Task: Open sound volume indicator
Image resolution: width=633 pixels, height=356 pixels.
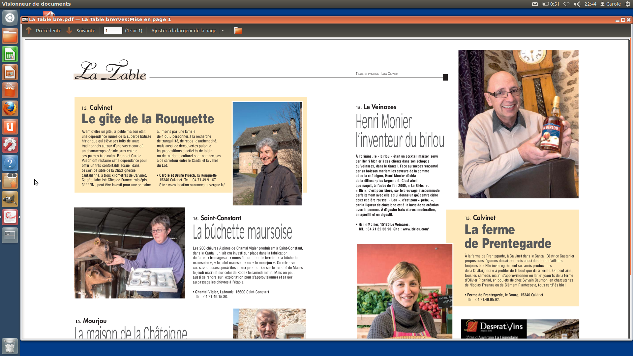Action: (577, 4)
